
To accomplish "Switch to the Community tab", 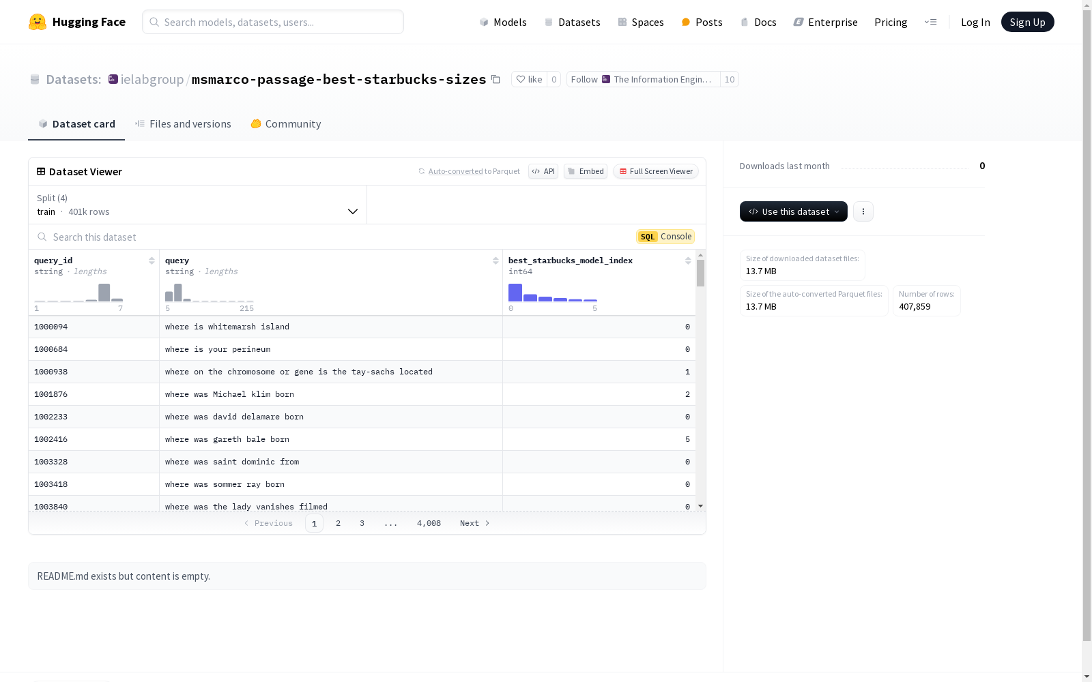I will (x=285, y=123).
